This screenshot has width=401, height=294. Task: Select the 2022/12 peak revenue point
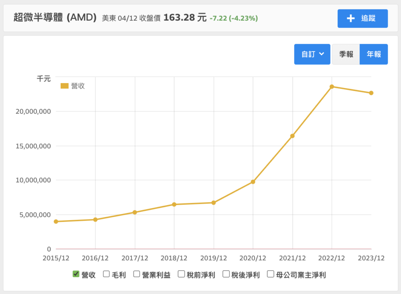[332, 87]
